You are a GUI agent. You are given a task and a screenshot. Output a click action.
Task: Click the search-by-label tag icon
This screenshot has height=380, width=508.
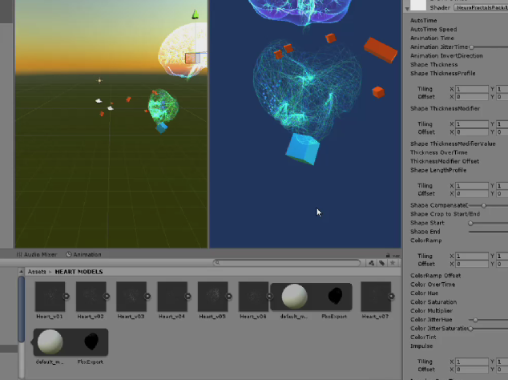pos(382,262)
